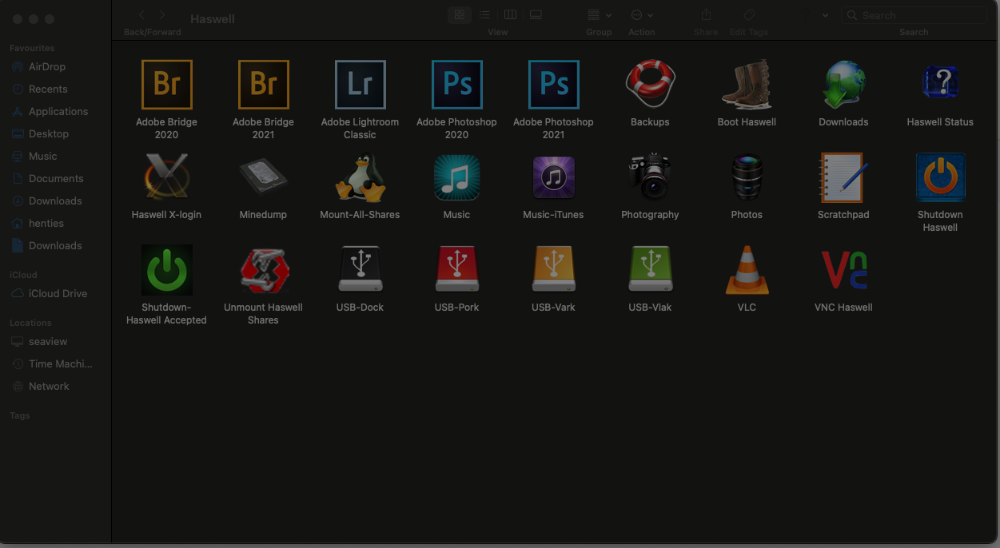Switch to icon view mode
The height and width of the screenshot is (548, 1000).
[459, 15]
